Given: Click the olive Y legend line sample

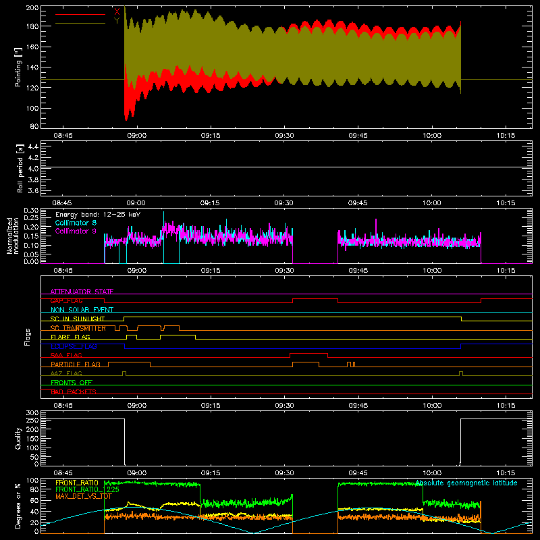Looking at the screenshot, I should coord(80,24).
